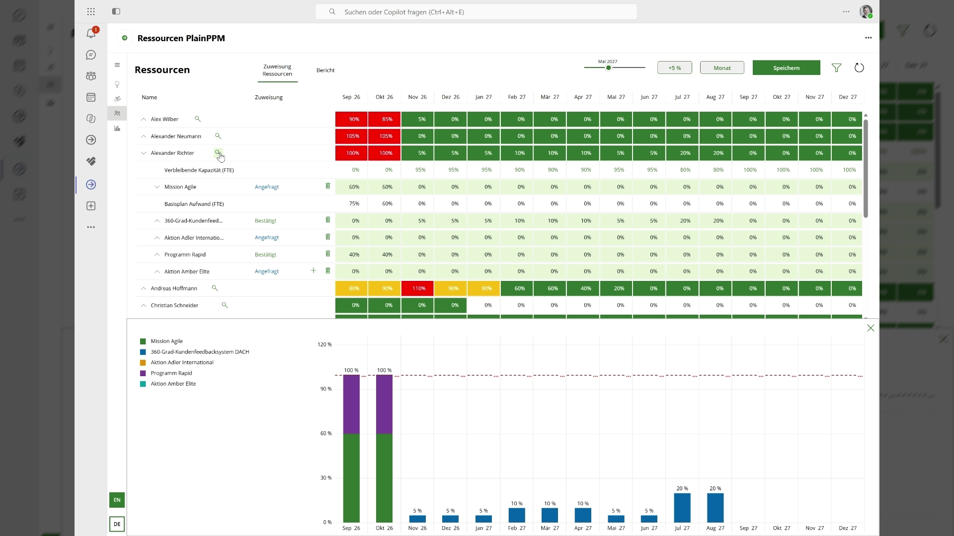The image size is (954, 536).
Task: Click the refresh circular arrow icon
Action: tap(859, 67)
